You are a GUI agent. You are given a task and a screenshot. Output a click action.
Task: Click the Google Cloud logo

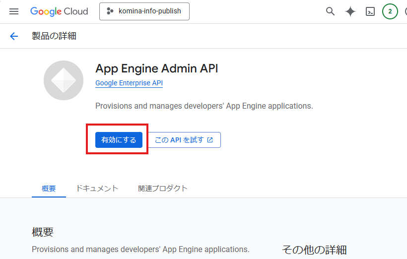[x=59, y=11]
